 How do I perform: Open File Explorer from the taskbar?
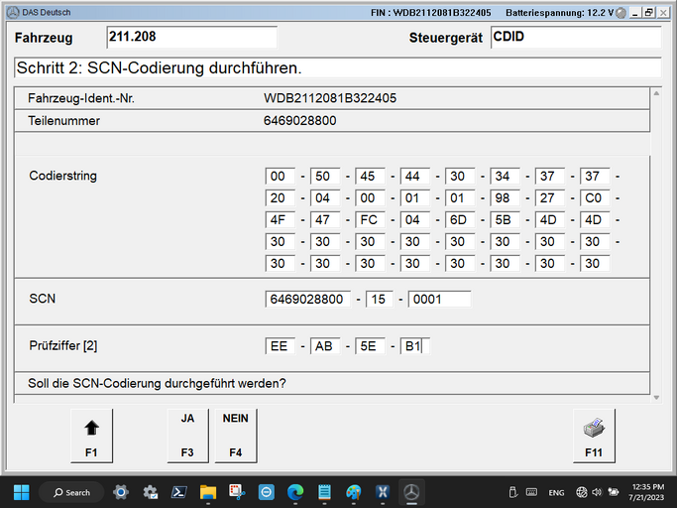pyautogui.click(x=208, y=492)
